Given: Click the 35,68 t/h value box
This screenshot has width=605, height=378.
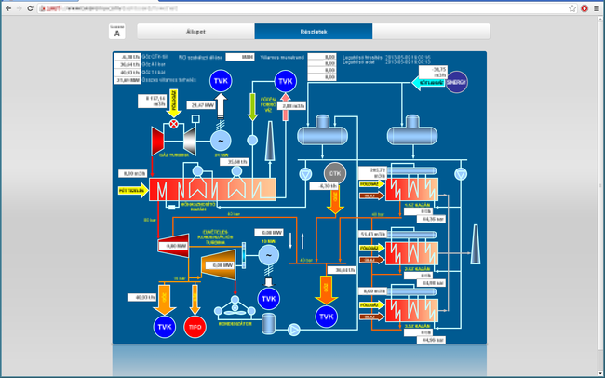Looking at the screenshot, I should 235,162.
